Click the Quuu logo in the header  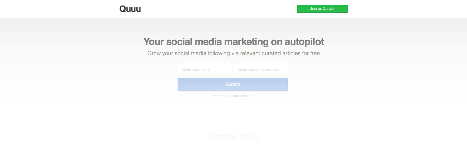(x=130, y=9)
